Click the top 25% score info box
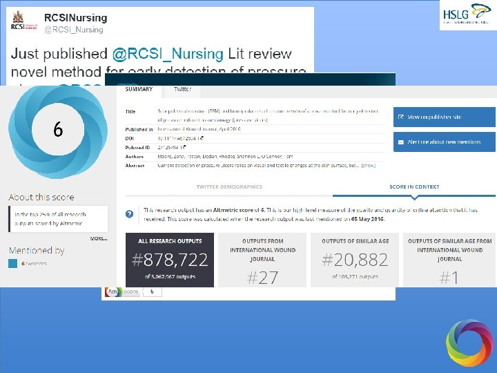Screen dimensions: 497x373 click(58, 219)
